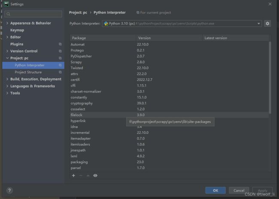Click the Latest version column header
Viewport: 279px width, 199px height.
click(235, 38)
